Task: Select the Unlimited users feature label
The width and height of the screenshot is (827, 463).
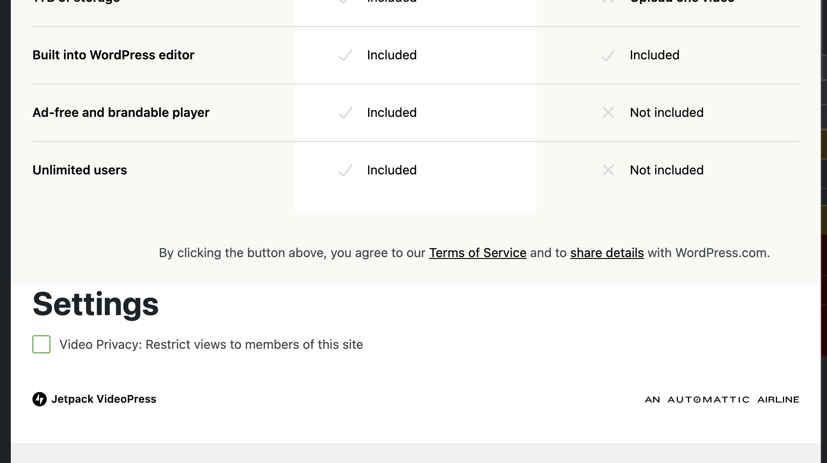Action: (x=80, y=170)
